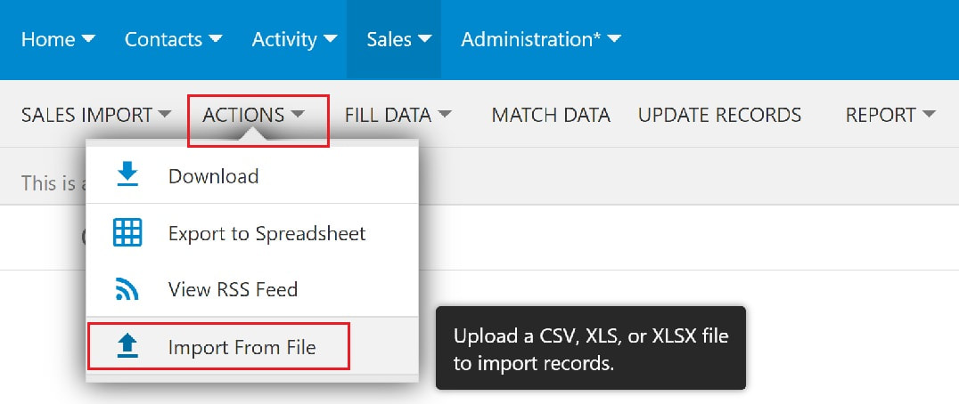Open the Contacts dropdown arrow
Image resolution: width=959 pixels, height=404 pixels.
[x=215, y=39]
